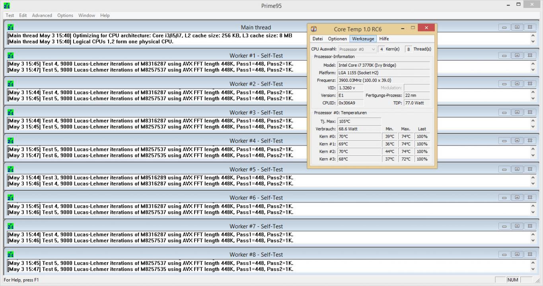
Task: Click the Core Temp title bar icon
Action: pos(314,29)
